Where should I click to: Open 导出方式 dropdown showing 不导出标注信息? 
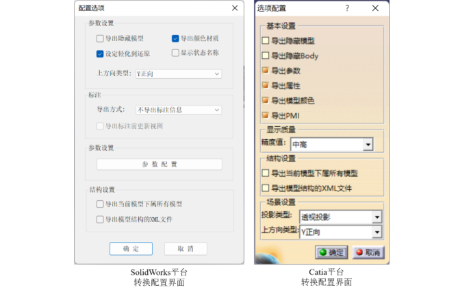coord(179,110)
